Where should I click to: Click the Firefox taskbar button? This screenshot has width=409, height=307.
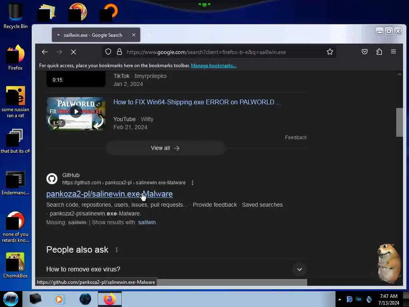point(110,299)
